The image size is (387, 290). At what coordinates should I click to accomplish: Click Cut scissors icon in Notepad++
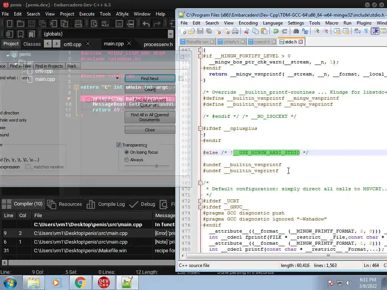[246, 31]
